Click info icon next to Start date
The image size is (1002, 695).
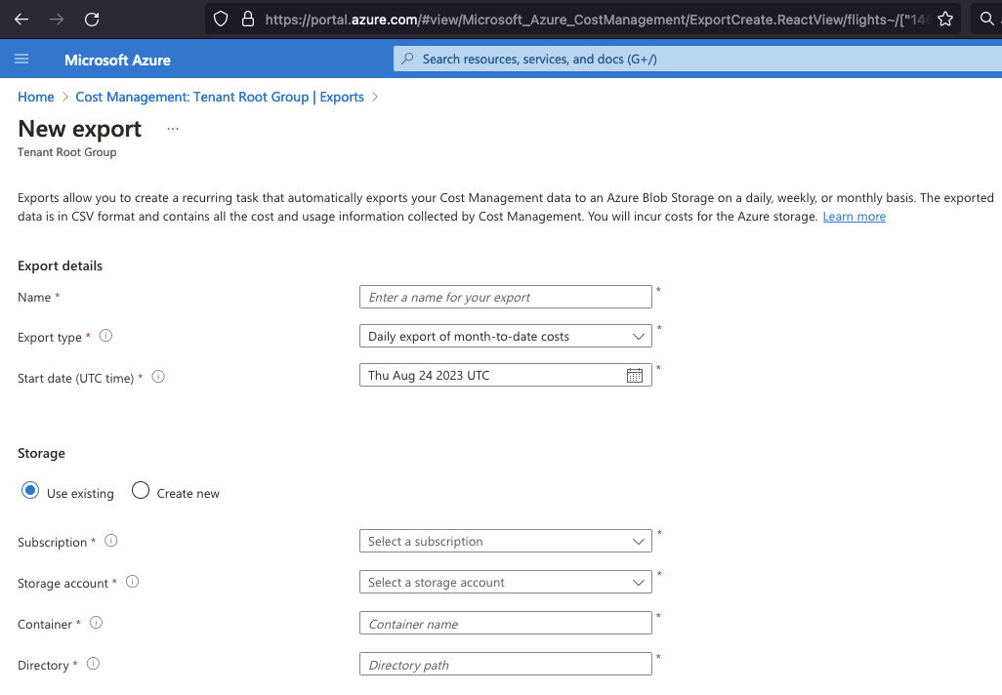pyautogui.click(x=158, y=376)
